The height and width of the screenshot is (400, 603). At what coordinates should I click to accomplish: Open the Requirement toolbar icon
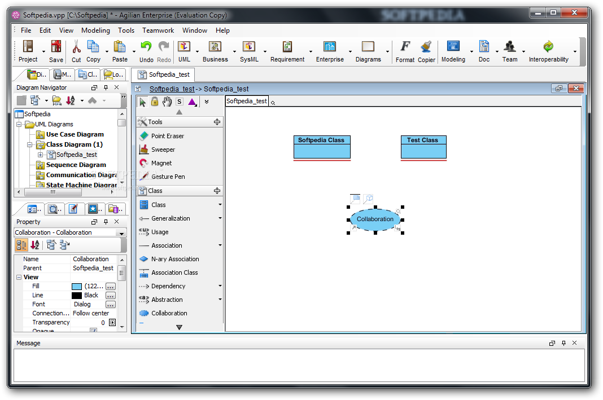coord(287,51)
